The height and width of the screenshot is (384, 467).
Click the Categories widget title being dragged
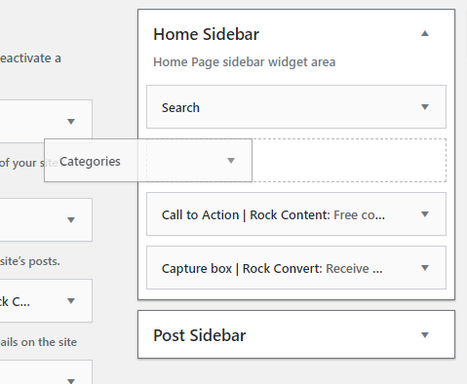[90, 161]
